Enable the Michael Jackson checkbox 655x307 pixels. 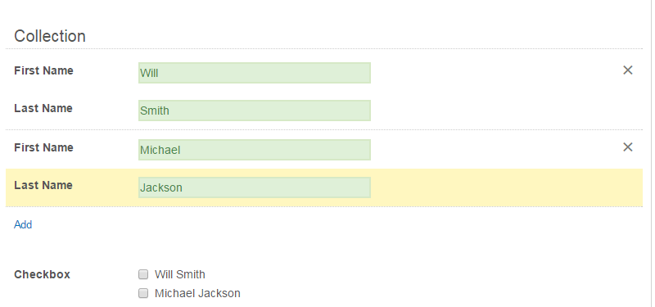pos(143,293)
